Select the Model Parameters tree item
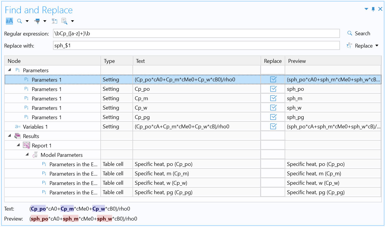385x227 pixels. click(x=62, y=155)
